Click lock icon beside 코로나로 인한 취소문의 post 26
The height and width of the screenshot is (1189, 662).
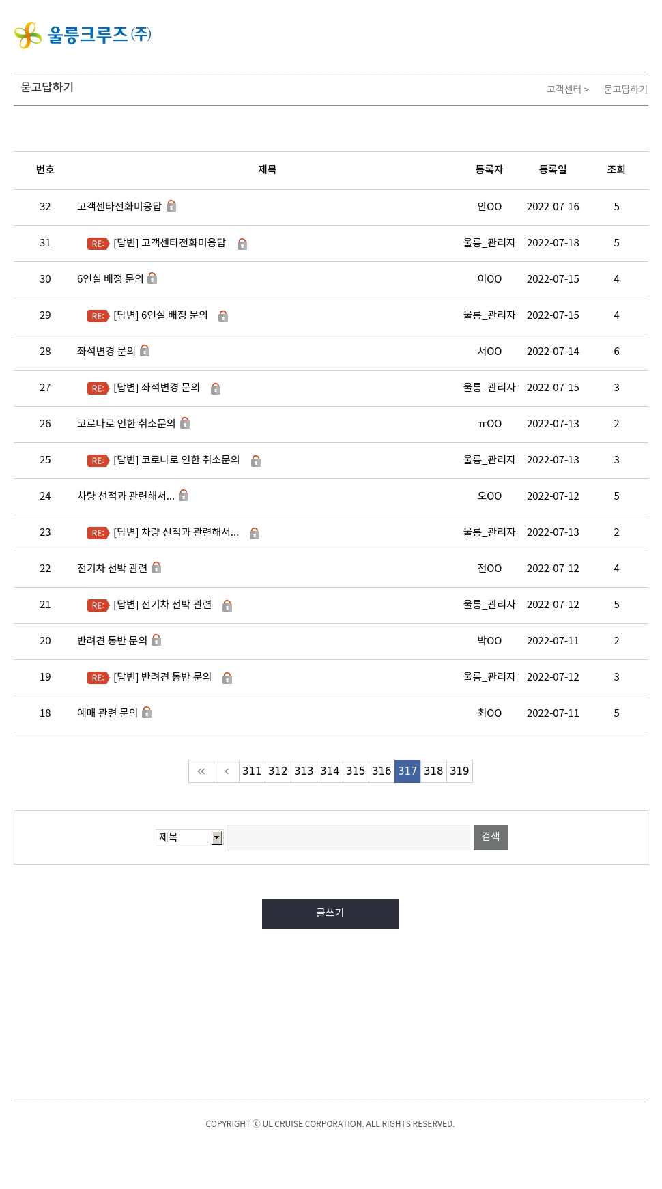point(185,423)
